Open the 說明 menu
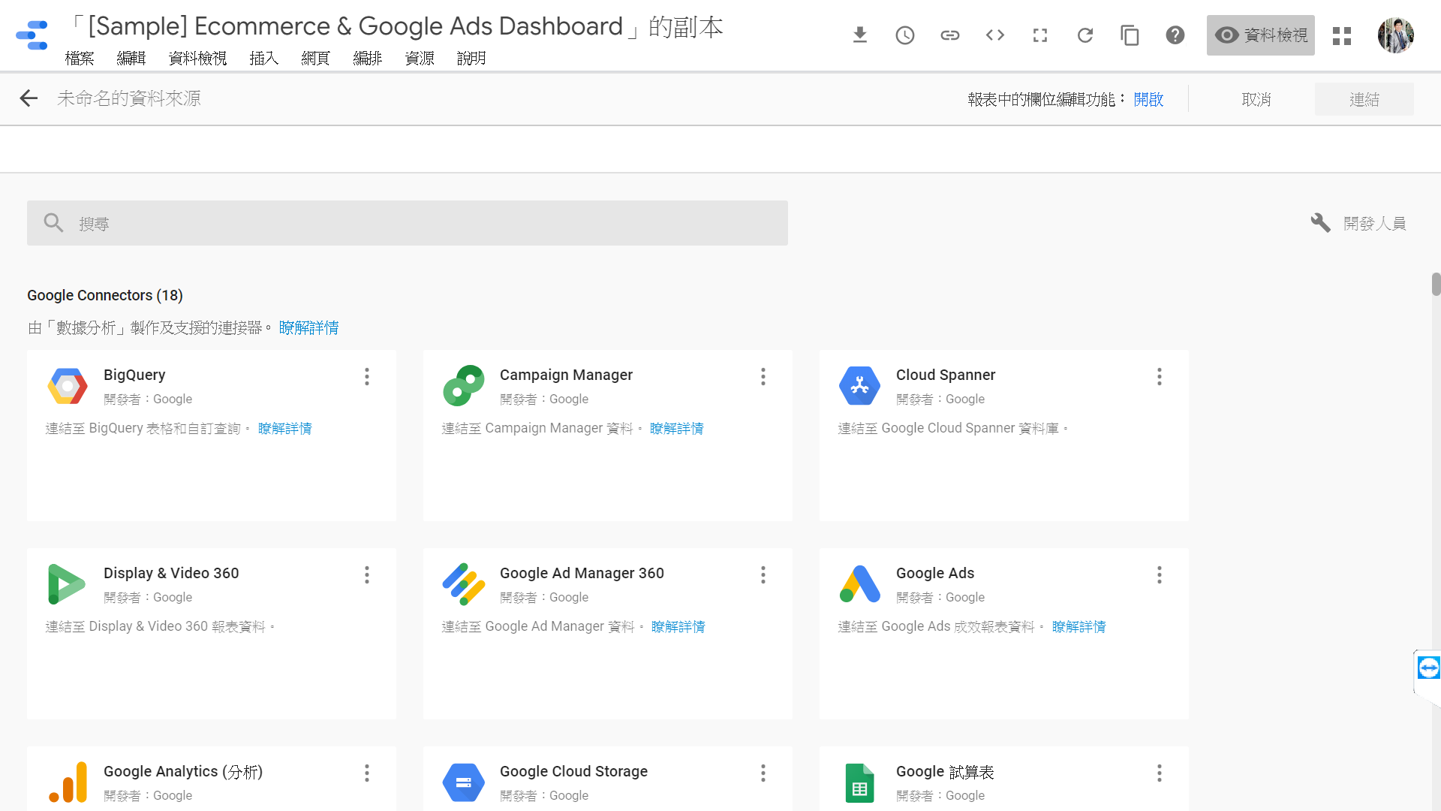The height and width of the screenshot is (811, 1441). pos(471,59)
